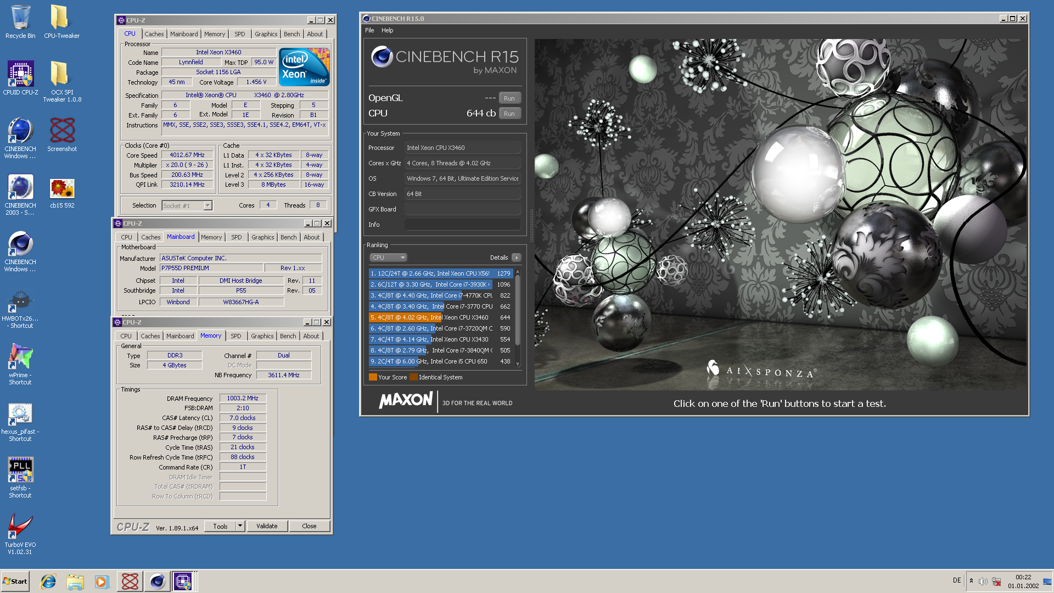
Task: Open Windows Explorer from the taskbar
Action: [75, 581]
